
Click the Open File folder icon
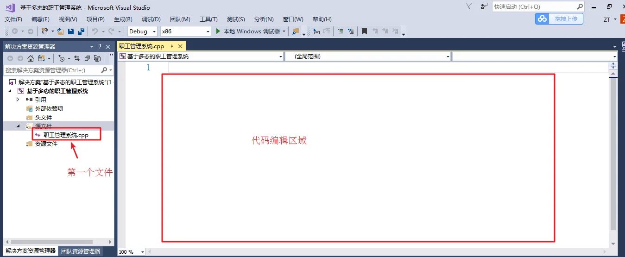point(61,31)
